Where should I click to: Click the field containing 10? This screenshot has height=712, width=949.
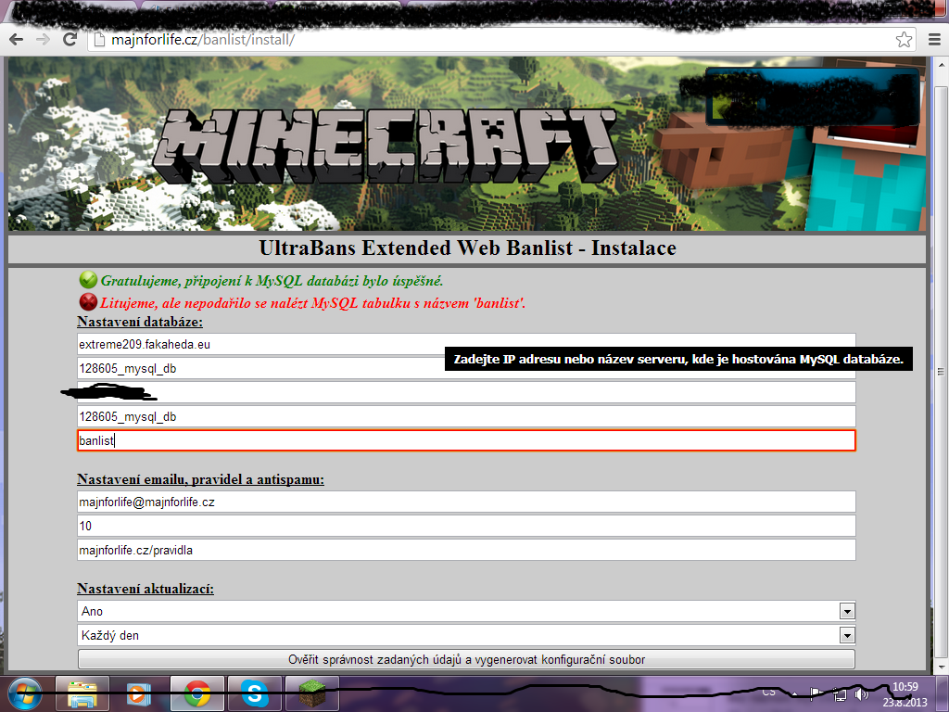[x=466, y=527]
